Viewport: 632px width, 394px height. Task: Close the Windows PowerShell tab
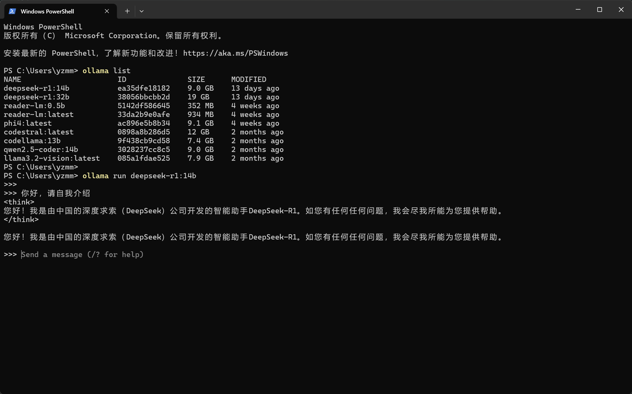click(107, 11)
